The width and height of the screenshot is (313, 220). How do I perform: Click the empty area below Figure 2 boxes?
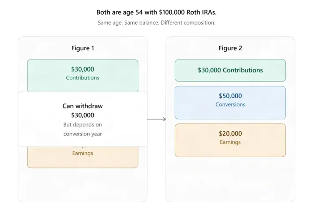pyautogui.click(x=230, y=179)
